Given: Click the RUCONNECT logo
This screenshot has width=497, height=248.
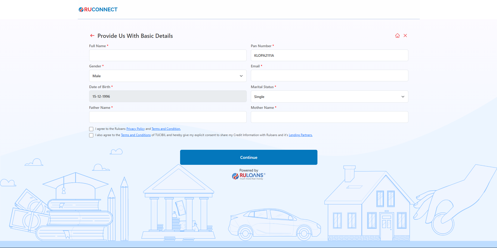Looking at the screenshot, I should [x=98, y=10].
